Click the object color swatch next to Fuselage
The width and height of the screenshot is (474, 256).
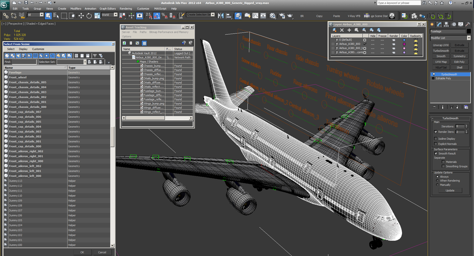[469, 31]
